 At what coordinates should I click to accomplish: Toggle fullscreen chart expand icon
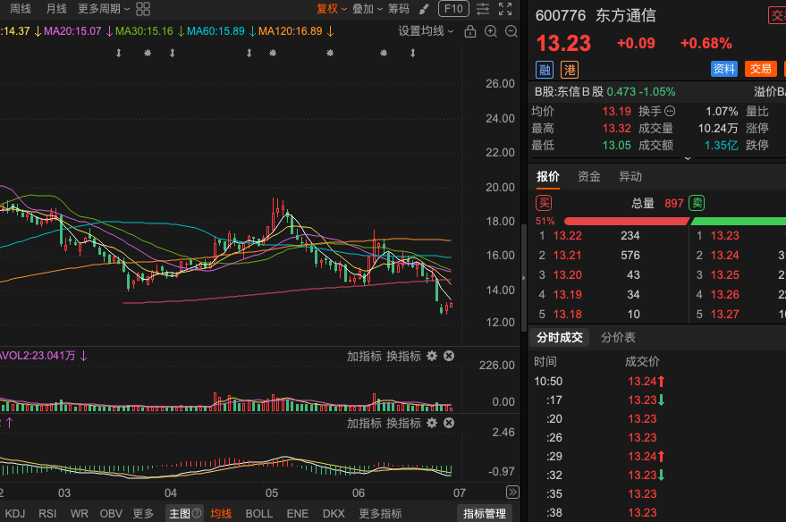coord(505,9)
